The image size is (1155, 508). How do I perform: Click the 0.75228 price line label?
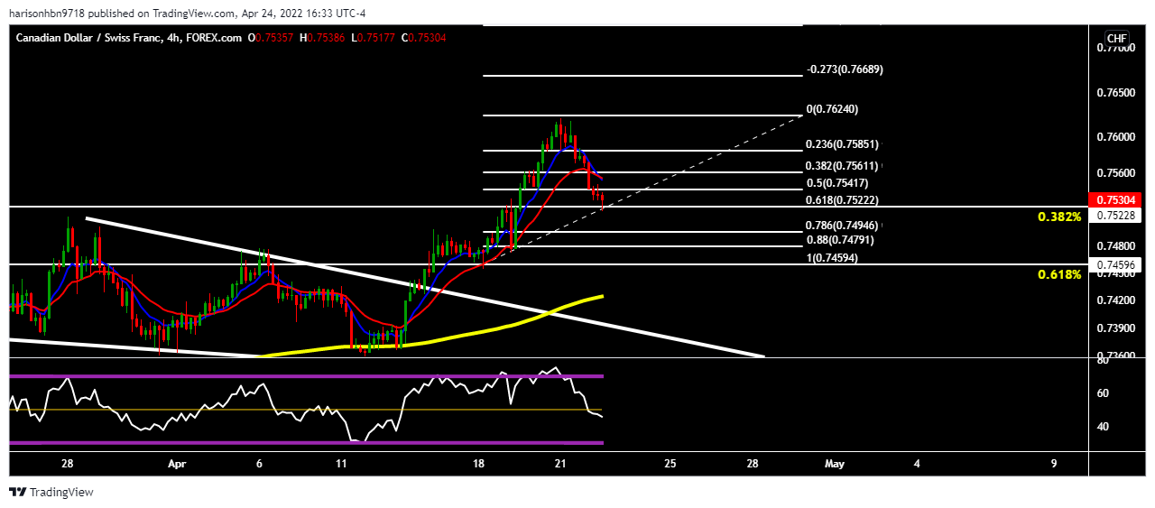(x=1116, y=215)
